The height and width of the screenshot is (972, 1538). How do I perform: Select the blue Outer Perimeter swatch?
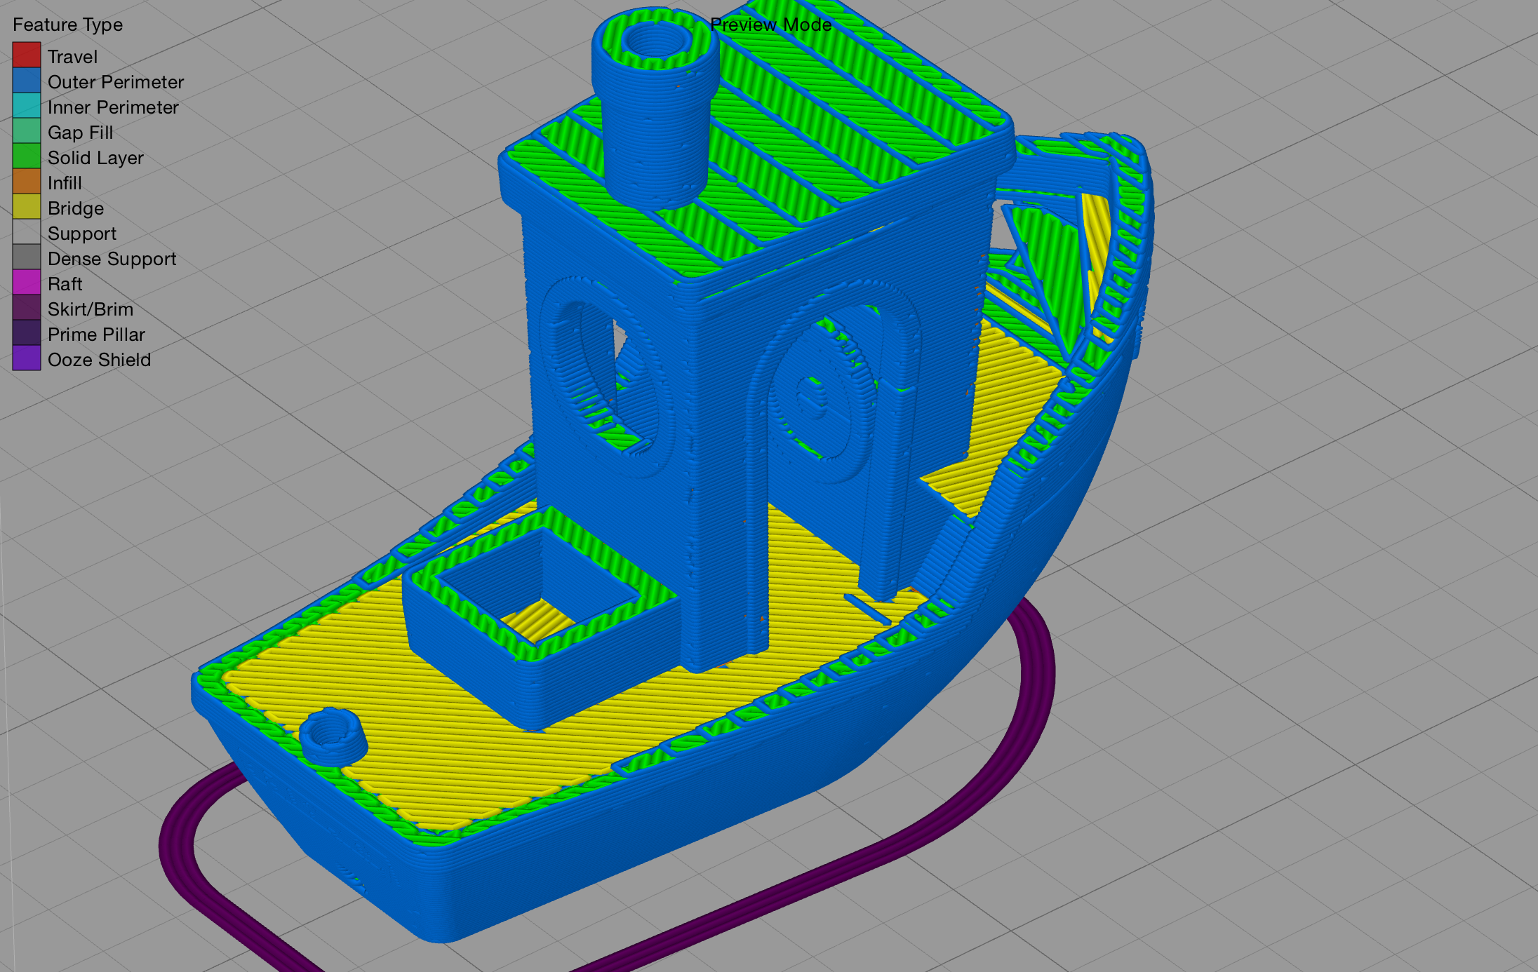pos(27,81)
